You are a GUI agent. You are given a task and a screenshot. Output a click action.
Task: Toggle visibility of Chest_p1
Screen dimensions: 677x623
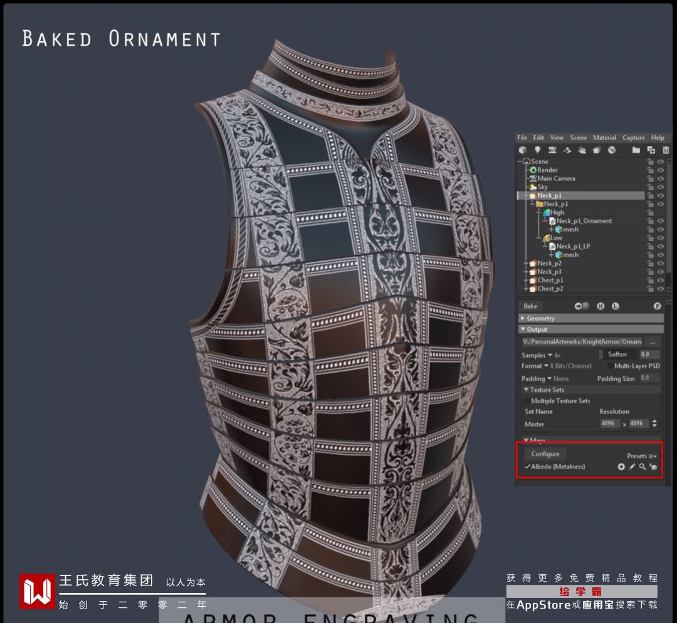coord(661,281)
